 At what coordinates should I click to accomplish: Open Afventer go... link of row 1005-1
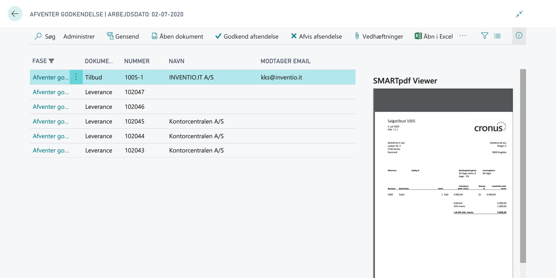[51, 77]
